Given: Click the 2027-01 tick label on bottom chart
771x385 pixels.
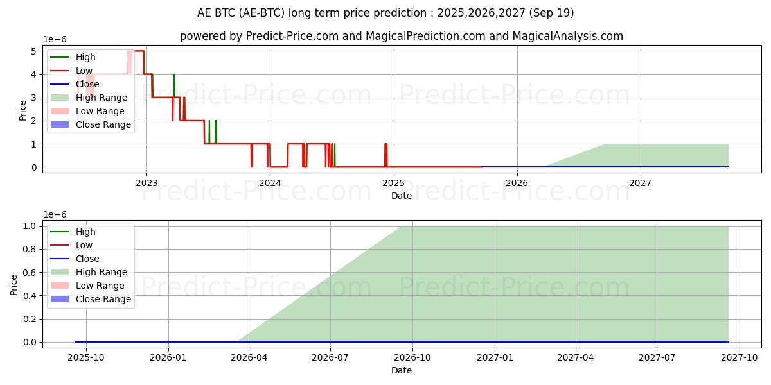Looking at the screenshot, I should 495,357.
